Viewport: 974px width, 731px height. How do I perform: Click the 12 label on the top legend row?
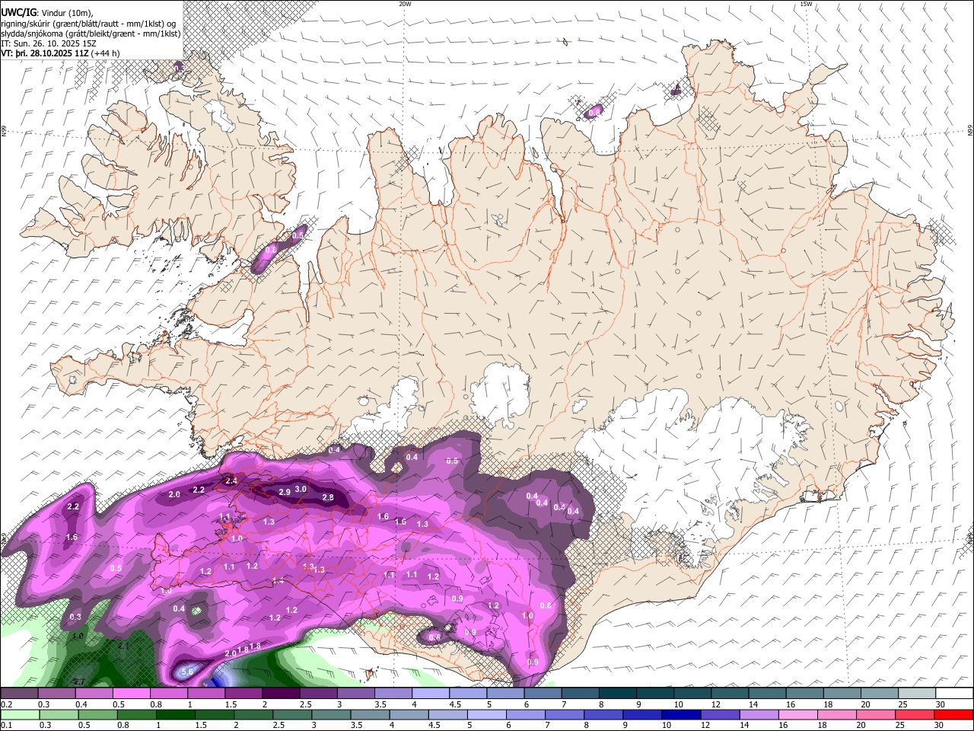716,704
